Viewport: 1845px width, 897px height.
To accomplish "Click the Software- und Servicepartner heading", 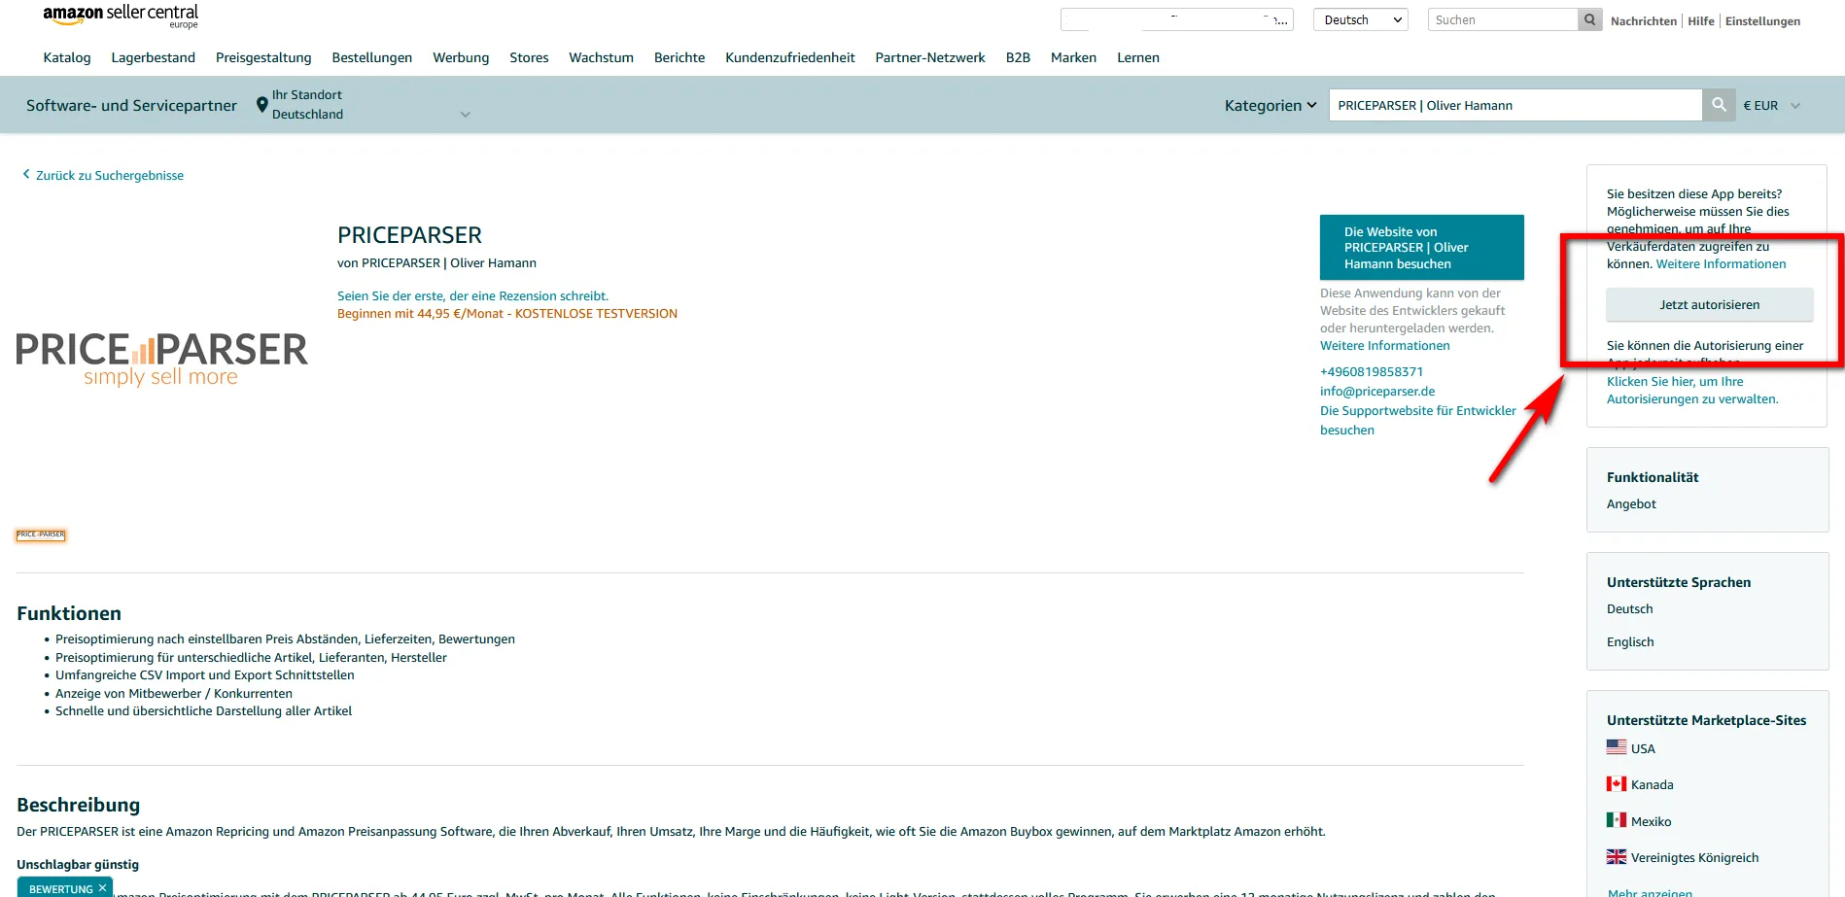I will pyautogui.click(x=131, y=105).
